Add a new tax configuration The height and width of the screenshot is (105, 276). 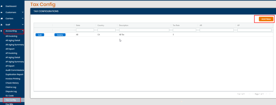click(x=266, y=19)
